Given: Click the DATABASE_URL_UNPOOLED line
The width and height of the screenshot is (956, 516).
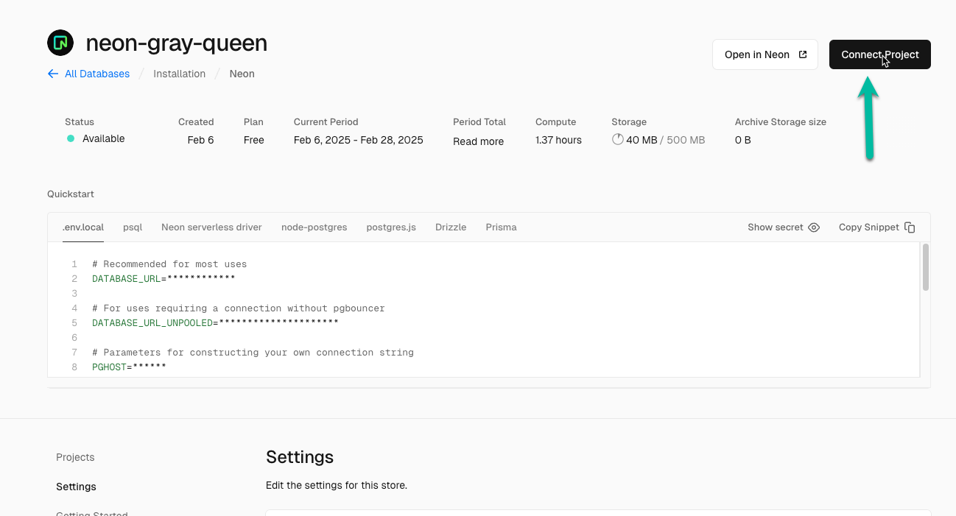Looking at the screenshot, I should (x=215, y=323).
